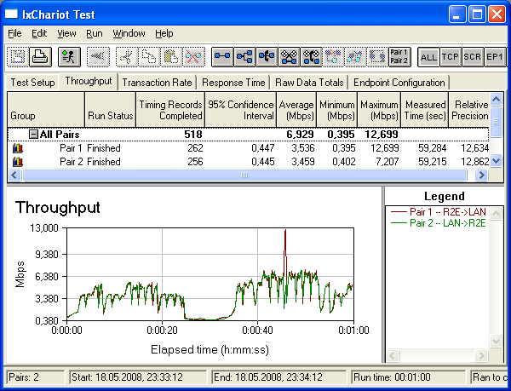The image size is (511, 391).
Task: Click the Minimum (Mbps) column header
Action: coord(337,110)
